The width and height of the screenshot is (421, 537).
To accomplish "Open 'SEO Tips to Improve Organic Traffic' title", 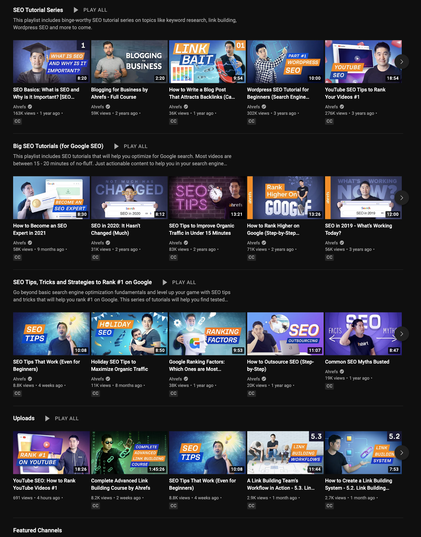I will 202,229.
